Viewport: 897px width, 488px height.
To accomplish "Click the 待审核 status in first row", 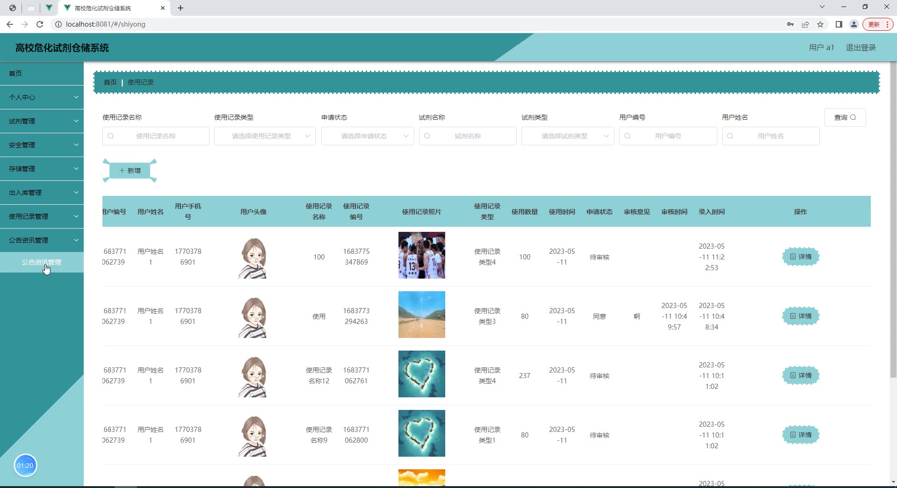I will [600, 257].
